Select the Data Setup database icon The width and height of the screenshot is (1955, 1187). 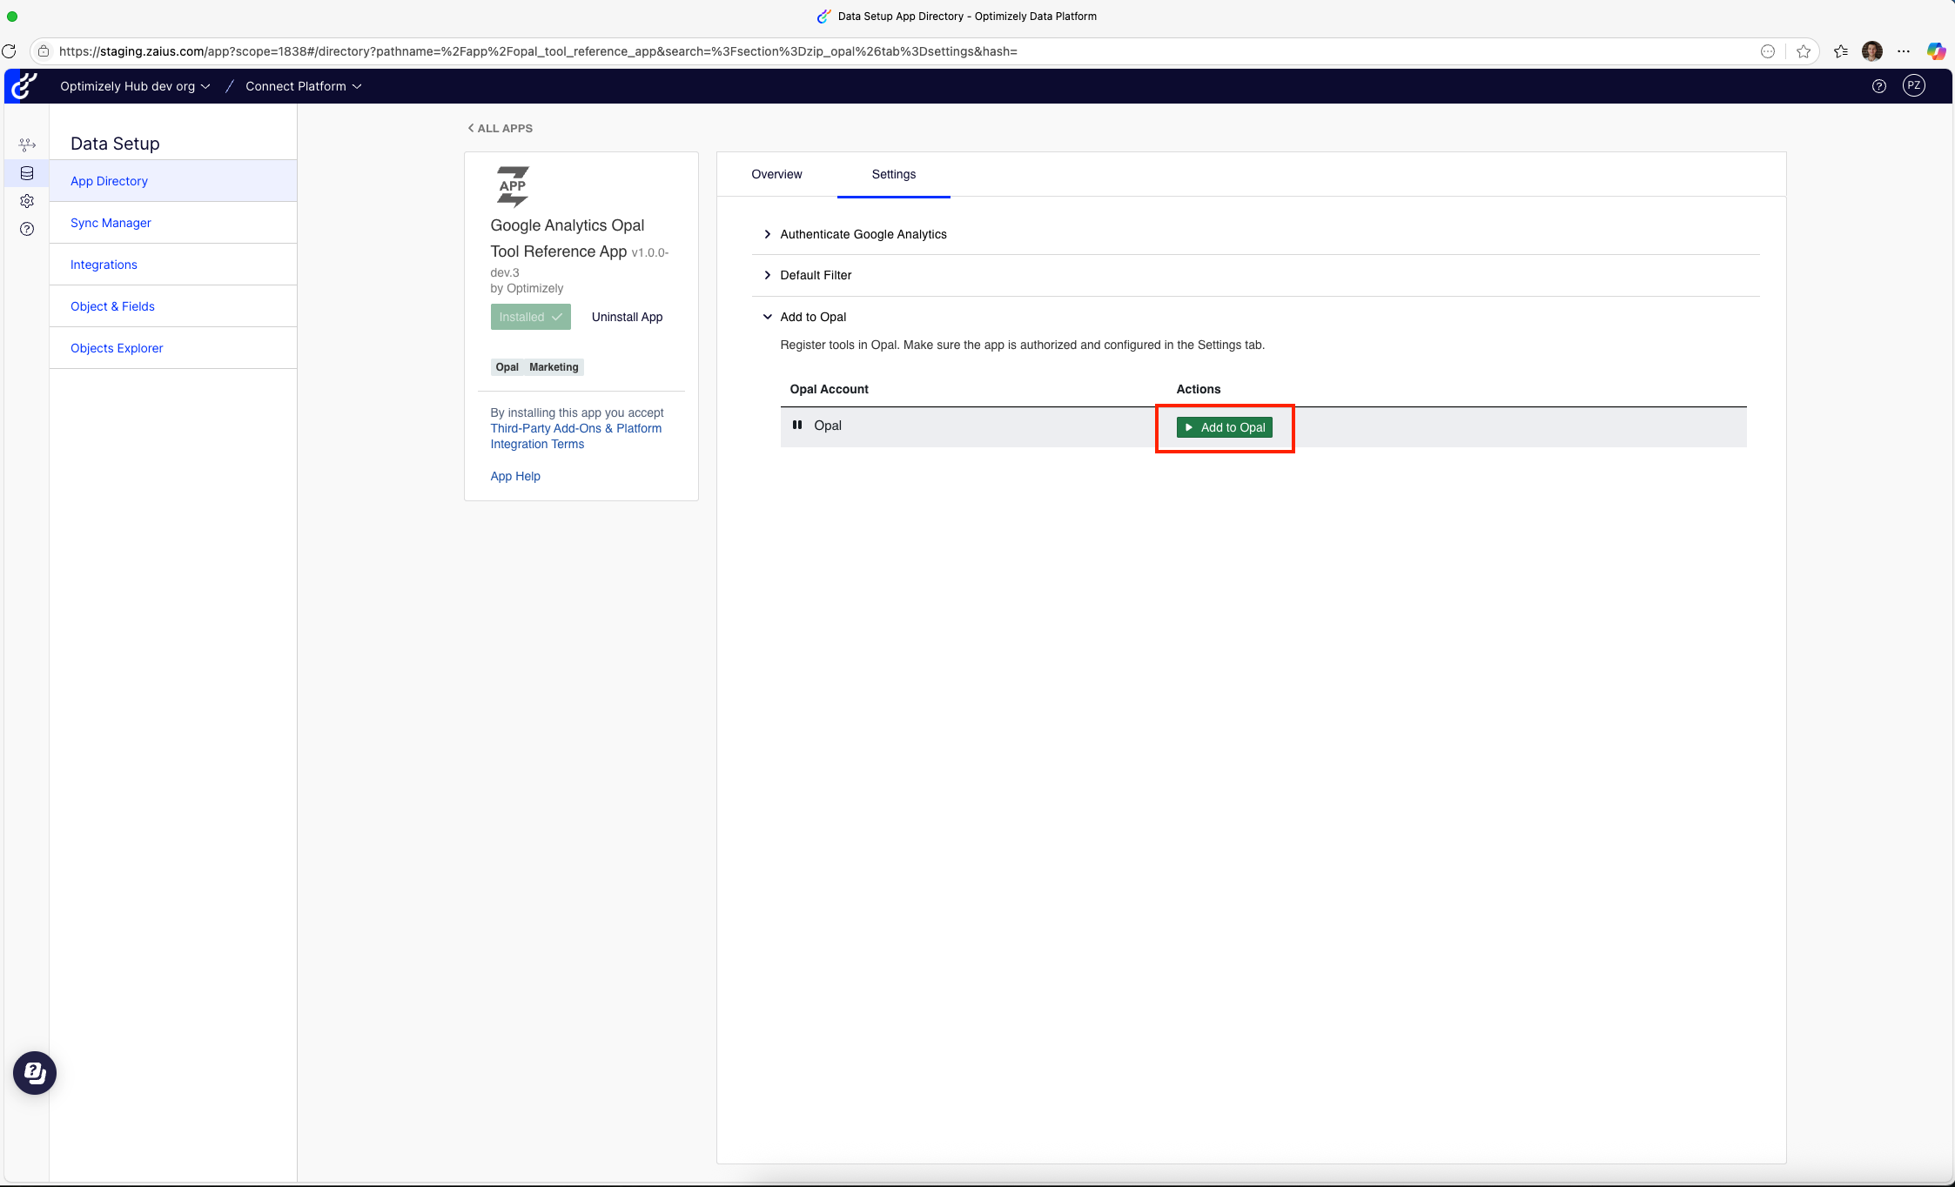pos(27,173)
